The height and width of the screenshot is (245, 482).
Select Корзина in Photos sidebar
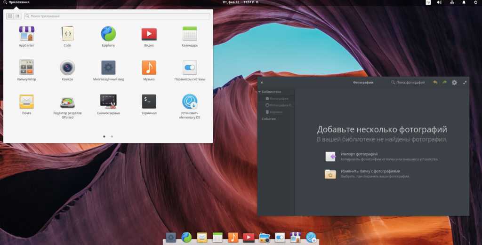coord(276,112)
